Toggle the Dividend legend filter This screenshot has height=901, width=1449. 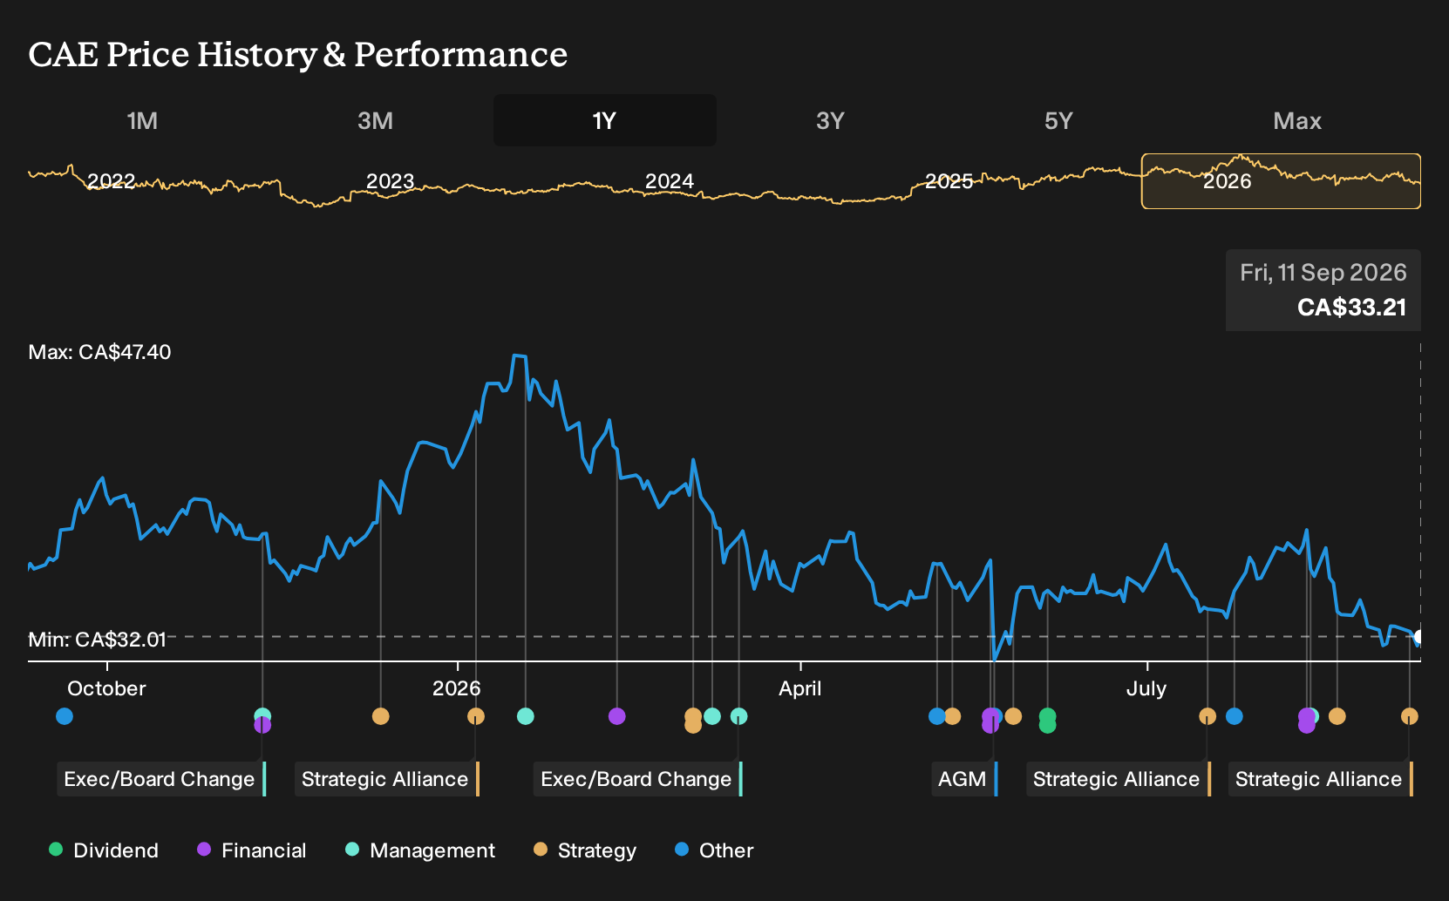coord(104,850)
